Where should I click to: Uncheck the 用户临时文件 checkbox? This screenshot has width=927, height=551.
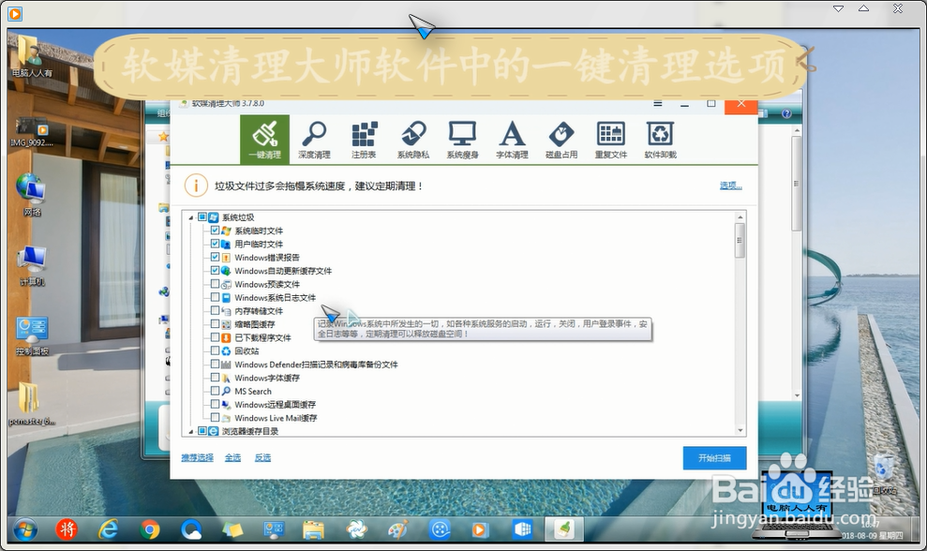pos(216,244)
